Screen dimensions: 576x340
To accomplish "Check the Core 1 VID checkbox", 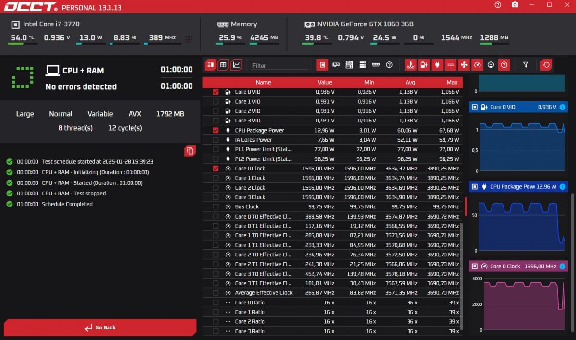I will tap(216, 101).
